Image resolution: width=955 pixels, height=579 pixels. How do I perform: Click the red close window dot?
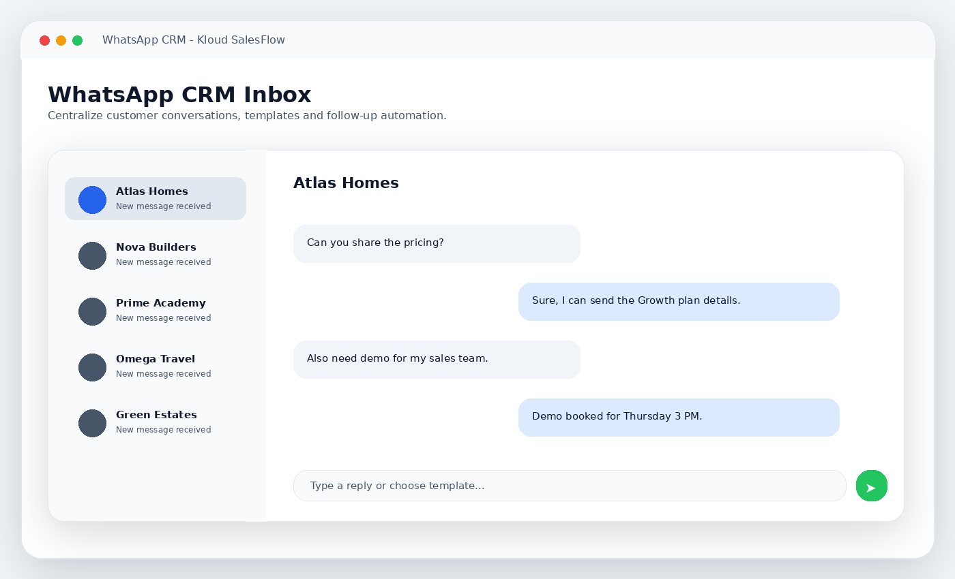pos(44,40)
